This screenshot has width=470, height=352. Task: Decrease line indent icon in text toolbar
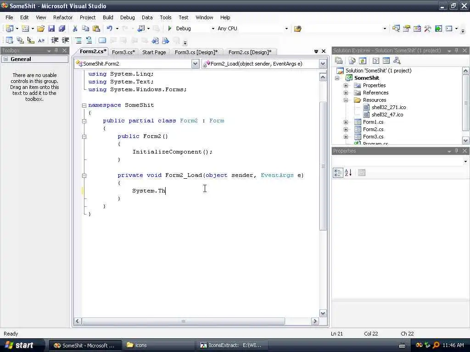(x=55, y=40)
